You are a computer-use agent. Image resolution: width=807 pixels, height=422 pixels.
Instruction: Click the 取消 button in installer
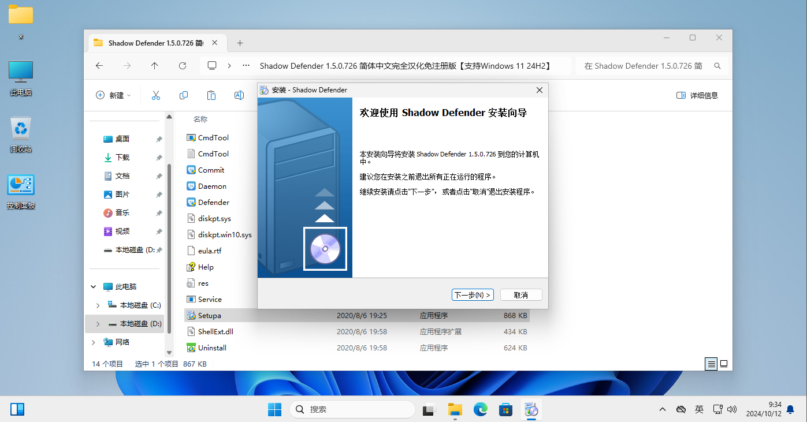(x=521, y=295)
